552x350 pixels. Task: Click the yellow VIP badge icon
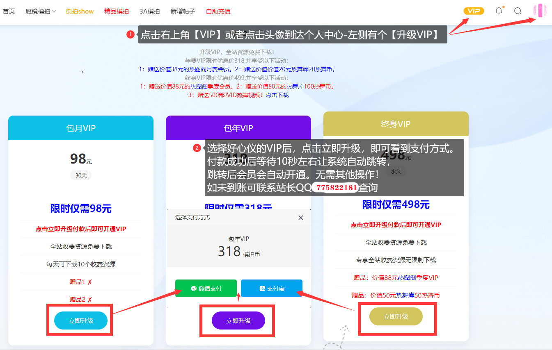474,11
